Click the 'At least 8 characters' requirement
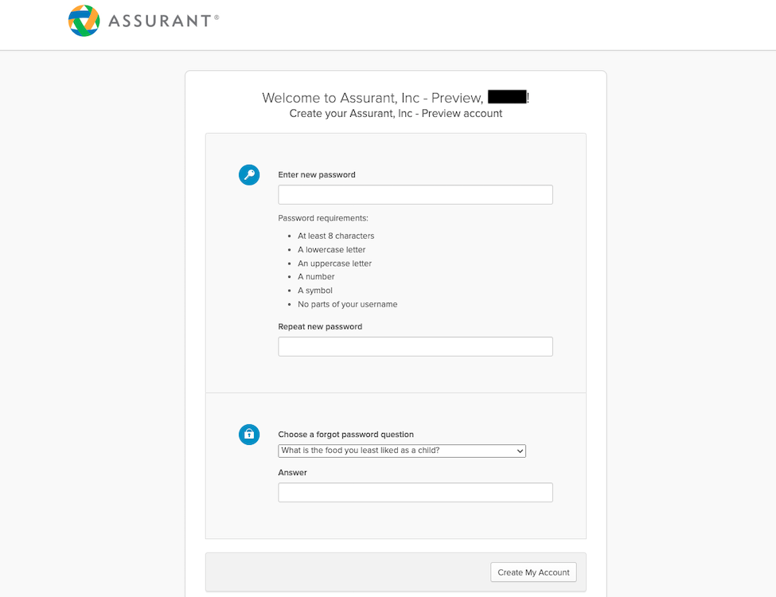The height and width of the screenshot is (597, 776). [x=336, y=236]
